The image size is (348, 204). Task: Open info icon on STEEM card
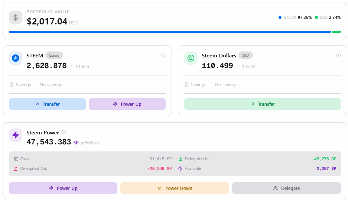pos(163,55)
